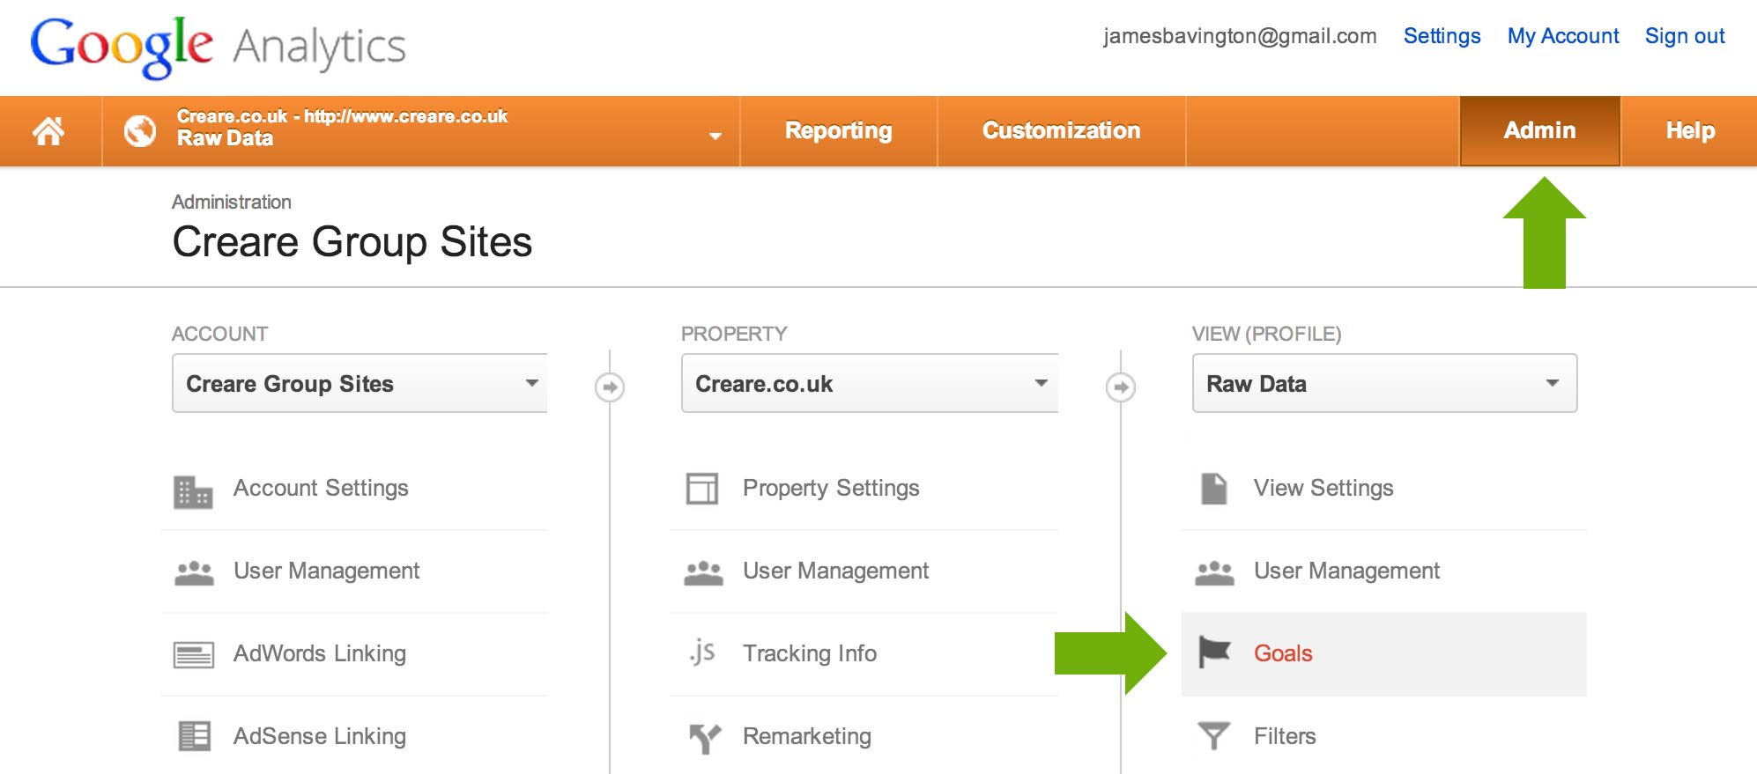
Task: Open the Raw Data view dropdown
Action: 1384,383
